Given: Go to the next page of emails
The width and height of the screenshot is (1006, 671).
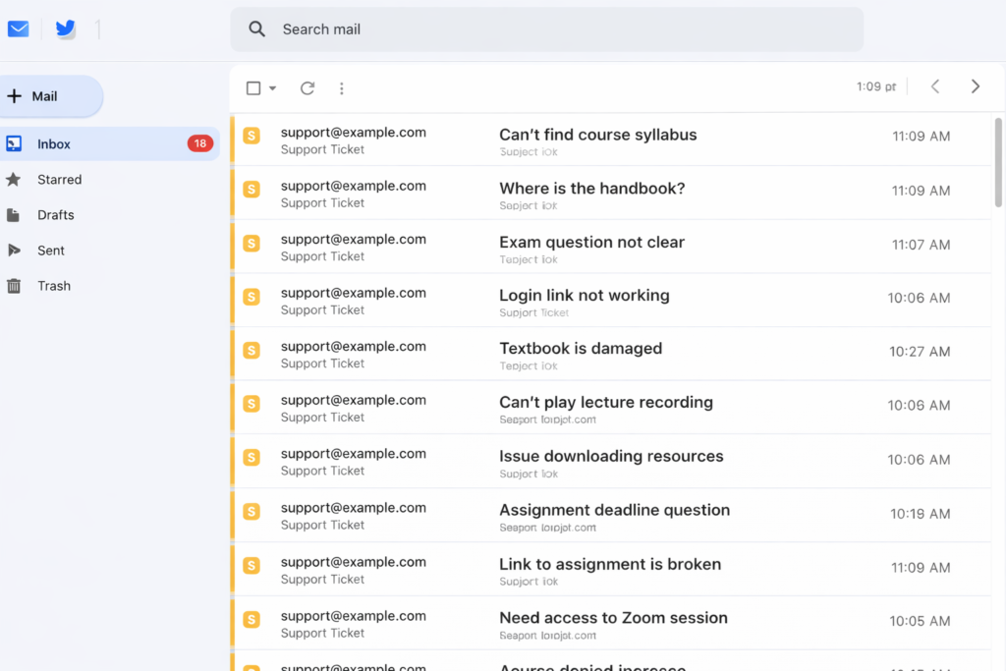Looking at the screenshot, I should [x=976, y=86].
